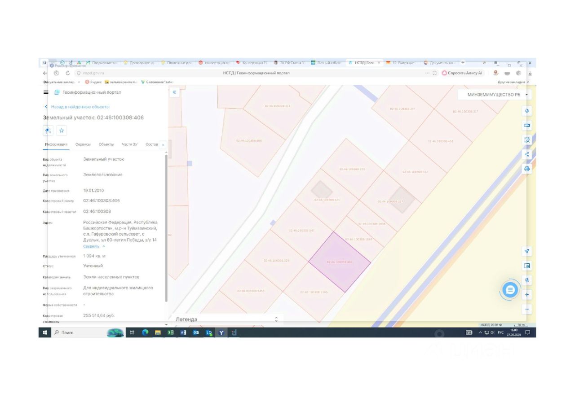Switch to the Объекты tab
The height and width of the screenshot is (406, 575).
tap(106, 144)
